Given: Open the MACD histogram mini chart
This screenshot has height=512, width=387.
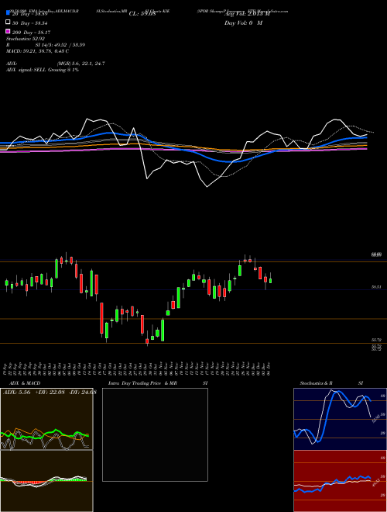Looking at the screenshot, I should 46,481.
